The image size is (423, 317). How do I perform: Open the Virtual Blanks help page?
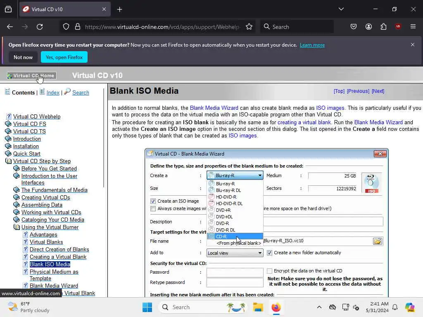[46, 242]
